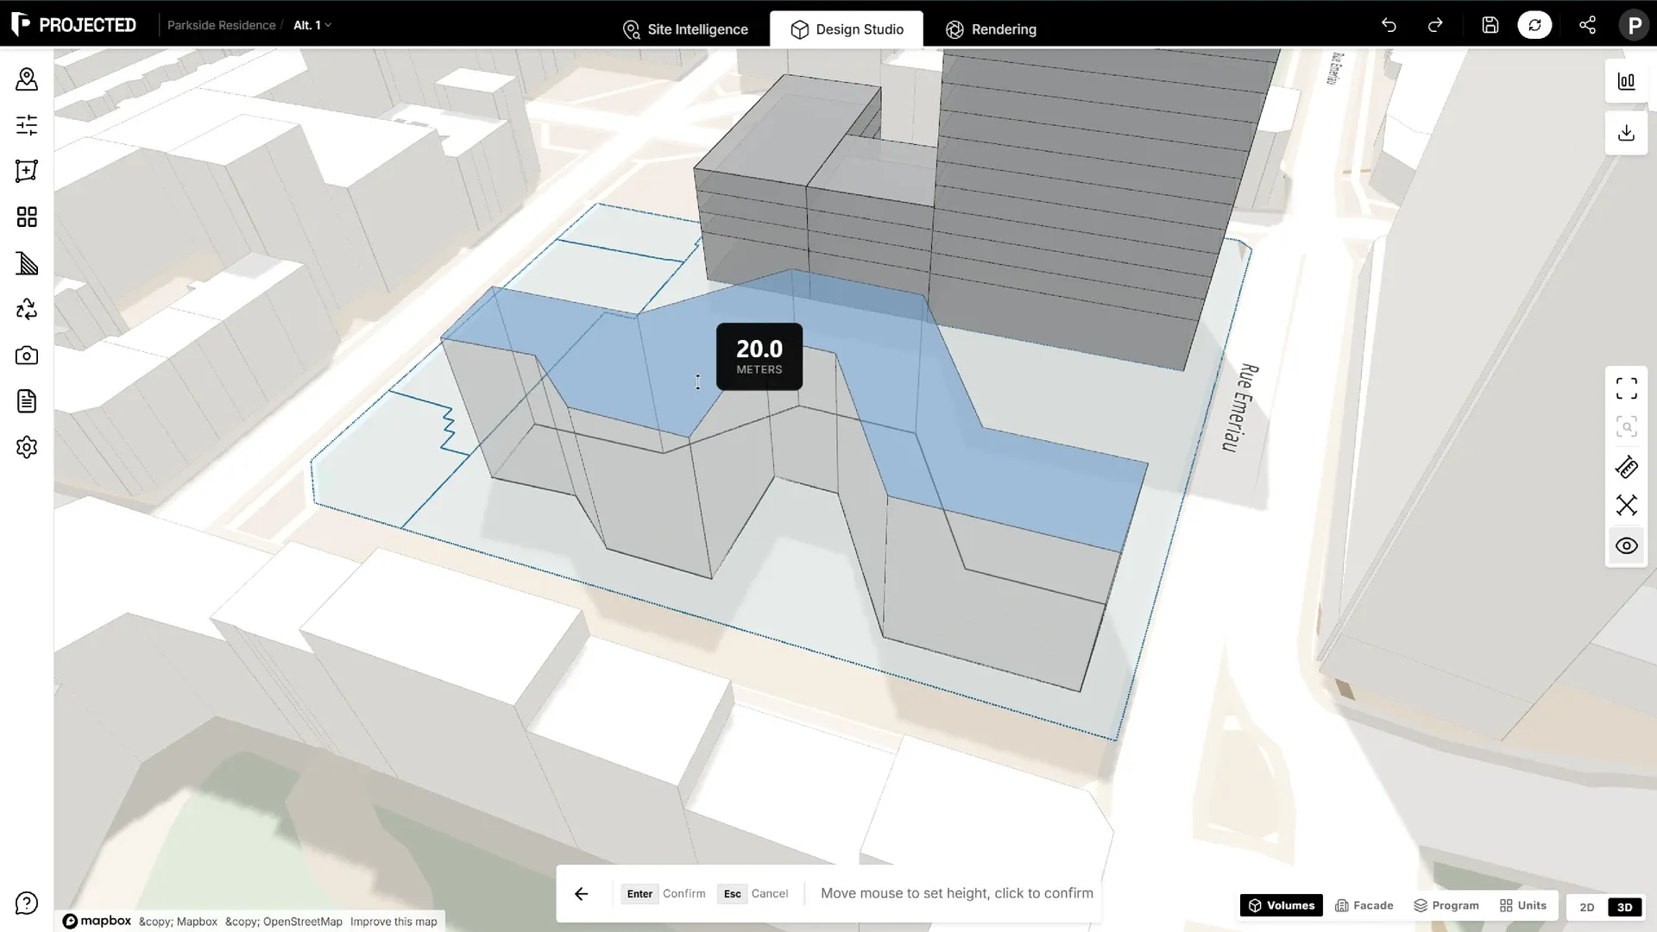Open settings gear in left sidebar
This screenshot has width=1657, height=932.
click(27, 447)
